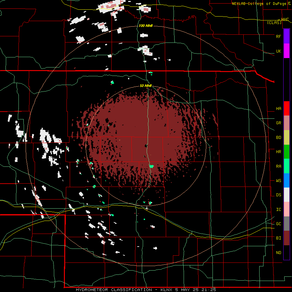
Task: Click the WS legend label text
Action: click(x=278, y=180)
